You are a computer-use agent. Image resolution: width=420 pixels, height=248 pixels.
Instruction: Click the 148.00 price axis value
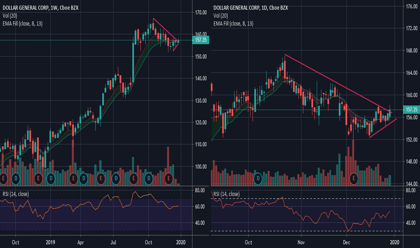[411, 161]
